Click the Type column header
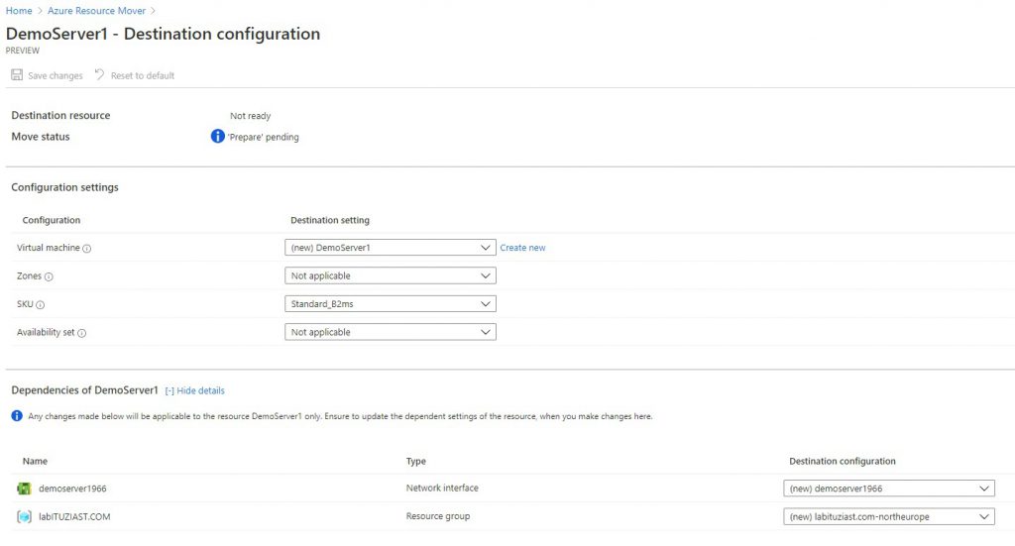1015x546 pixels. (415, 461)
